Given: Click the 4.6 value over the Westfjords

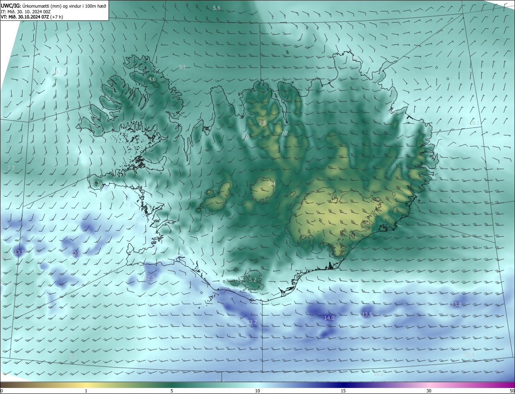Looking at the screenshot, I should pos(152,79).
